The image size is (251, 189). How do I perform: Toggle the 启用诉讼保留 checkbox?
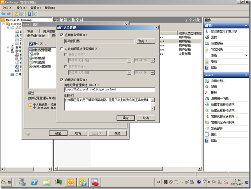pyautogui.click(x=62, y=79)
